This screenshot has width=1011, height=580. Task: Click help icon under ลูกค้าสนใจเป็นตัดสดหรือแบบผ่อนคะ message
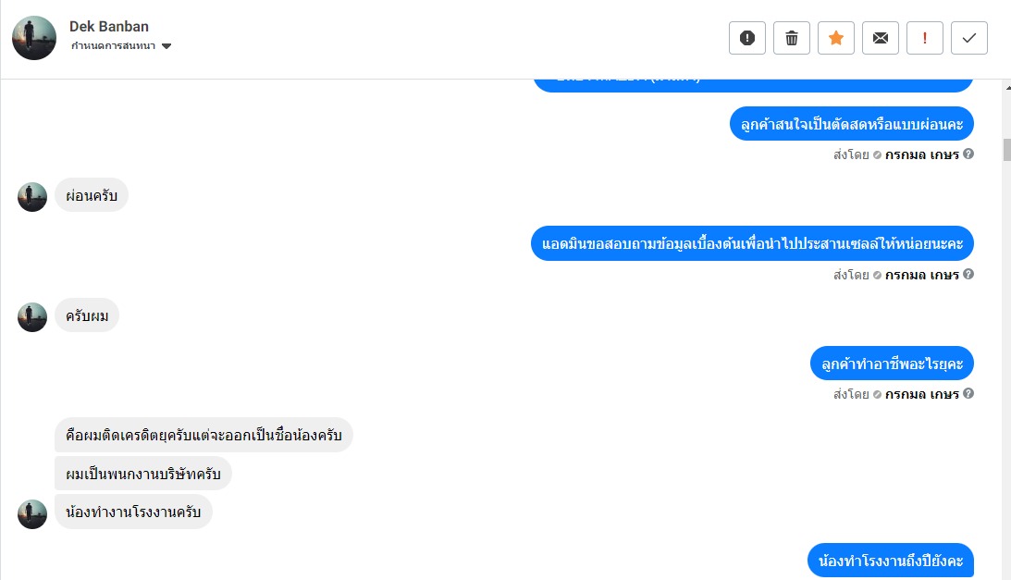click(968, 154)
